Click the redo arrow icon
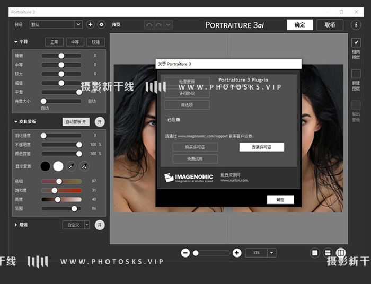371x284 pixels. 159,25
